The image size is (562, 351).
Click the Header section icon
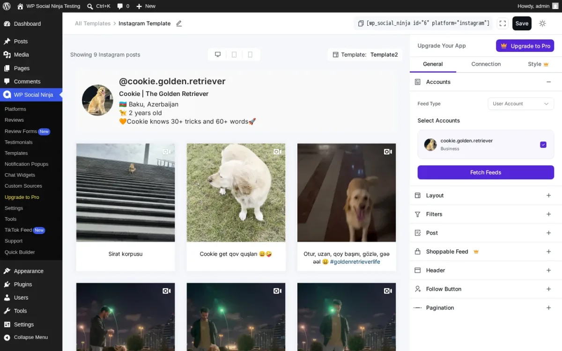click(x=418, y=270)
